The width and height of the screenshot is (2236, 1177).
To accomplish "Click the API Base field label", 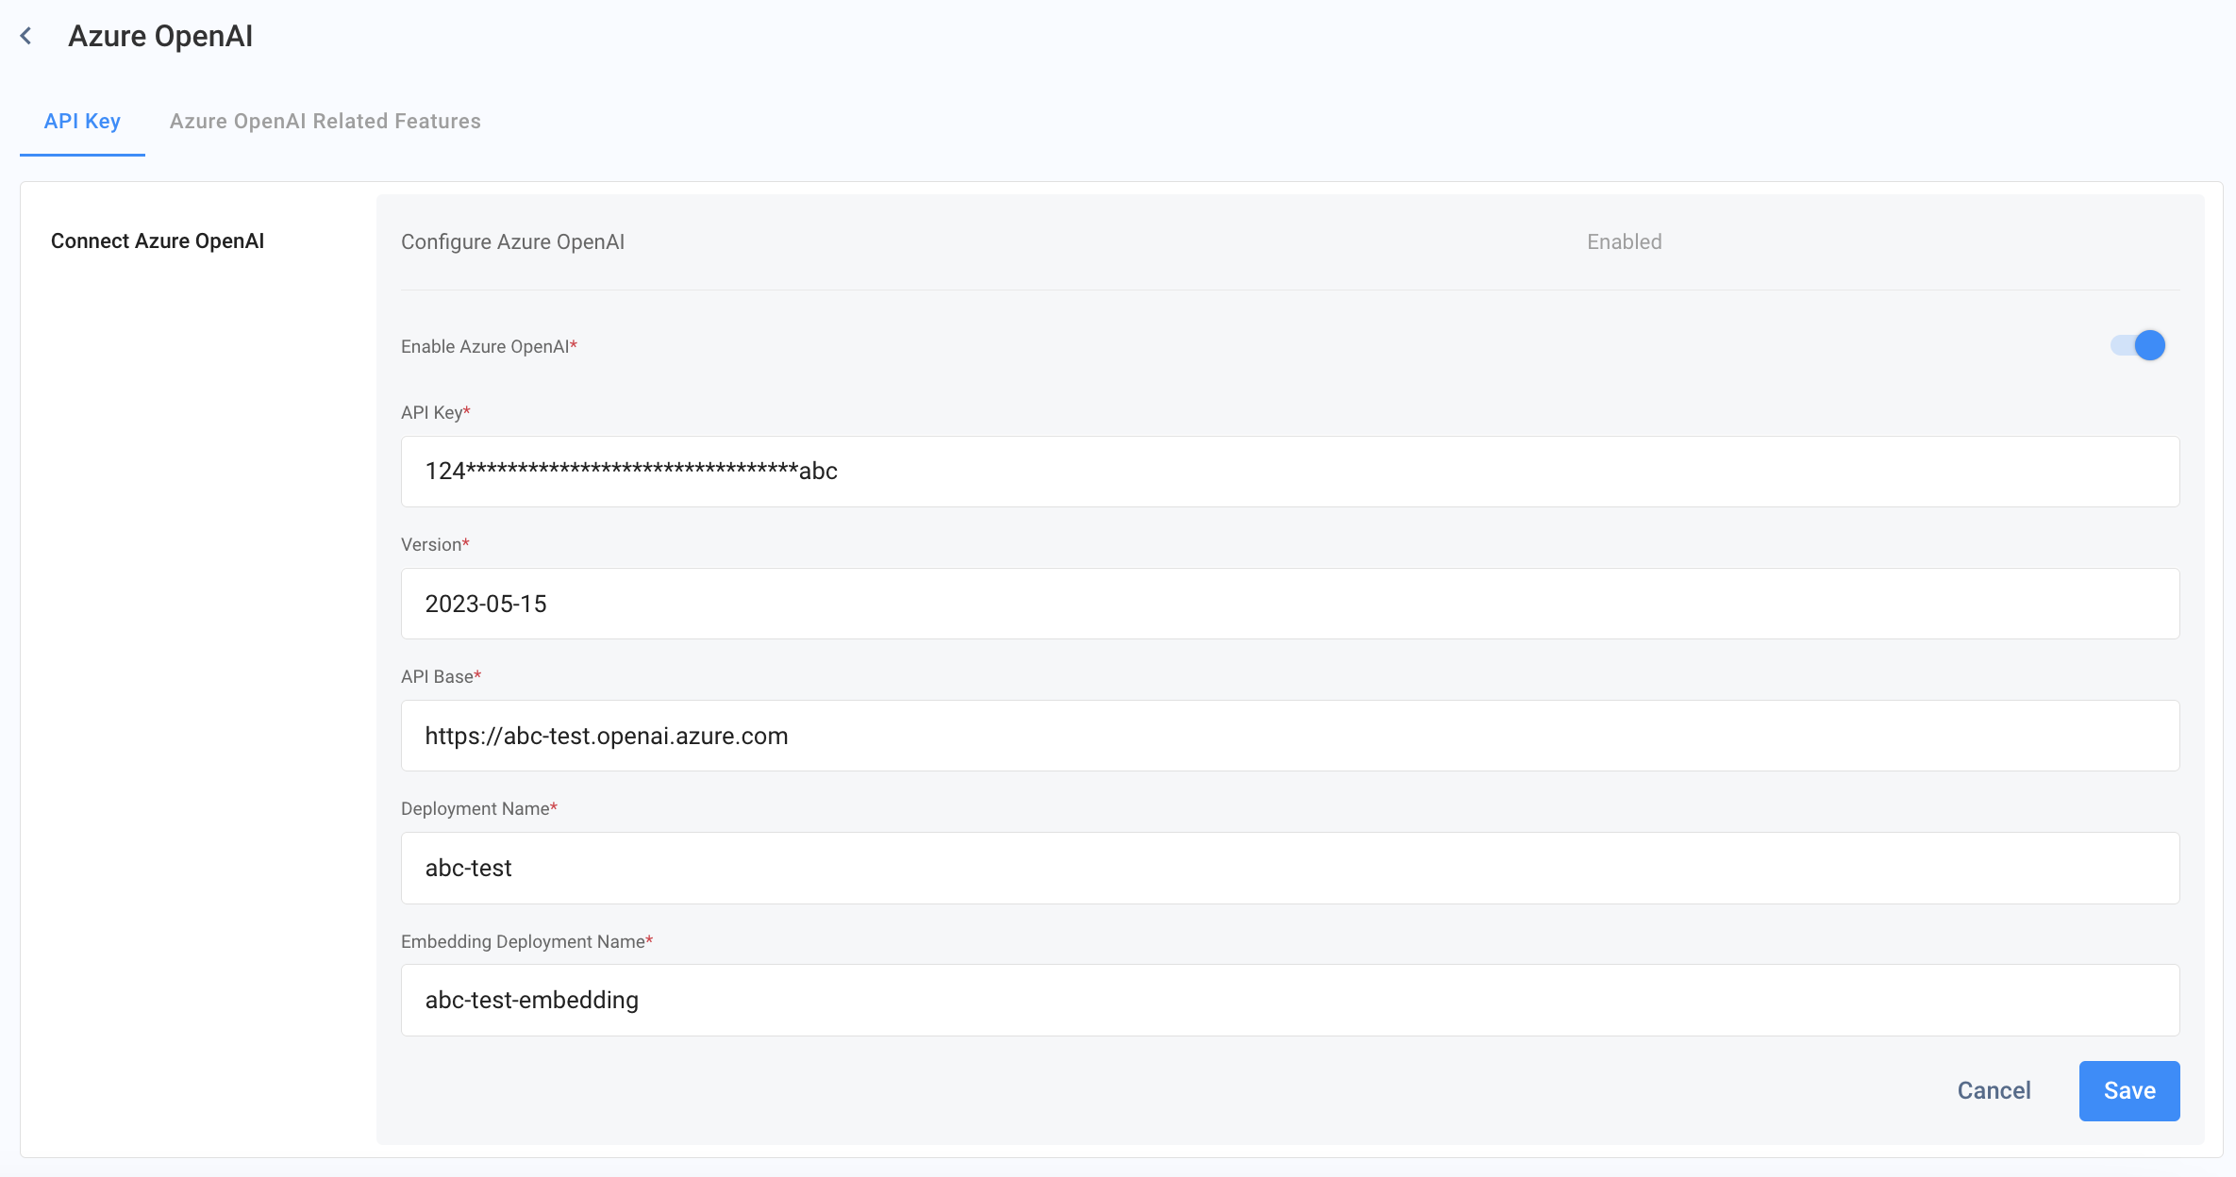I will pyautogui.click(x=441, y=676).
